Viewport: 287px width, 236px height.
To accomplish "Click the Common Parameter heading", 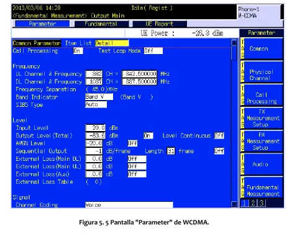I will (x=37, y=43).
